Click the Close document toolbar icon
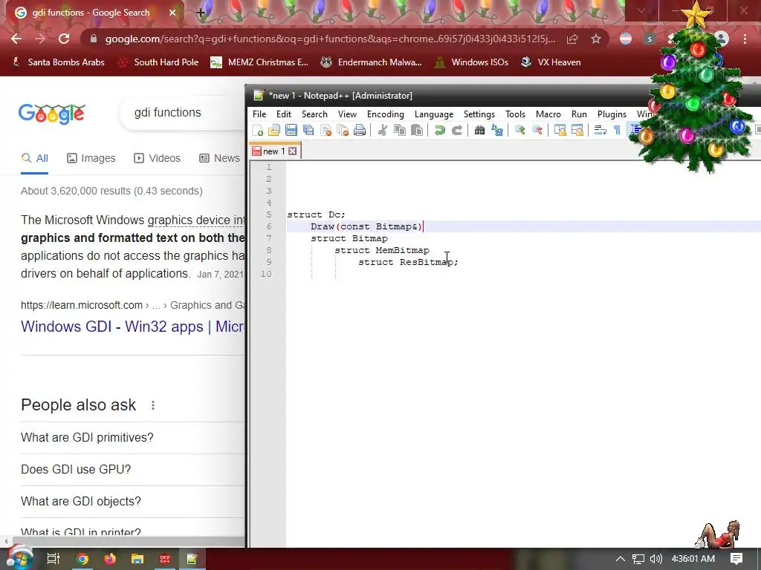Image resolution: width=761 pixels, height=570 pixels. (326, 130)
